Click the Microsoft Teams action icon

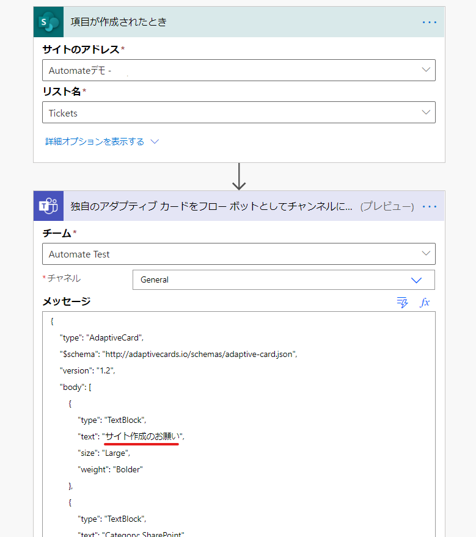pyautogui.click(x=48, y=206)
